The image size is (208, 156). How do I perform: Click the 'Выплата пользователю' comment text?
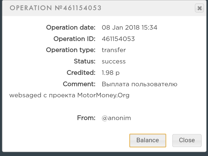pos(140,84)
